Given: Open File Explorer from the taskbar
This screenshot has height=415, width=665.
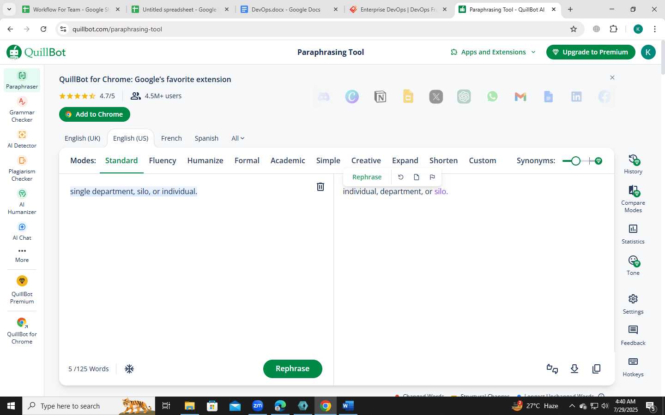Looking at the screenshot, I should point(189,406).
